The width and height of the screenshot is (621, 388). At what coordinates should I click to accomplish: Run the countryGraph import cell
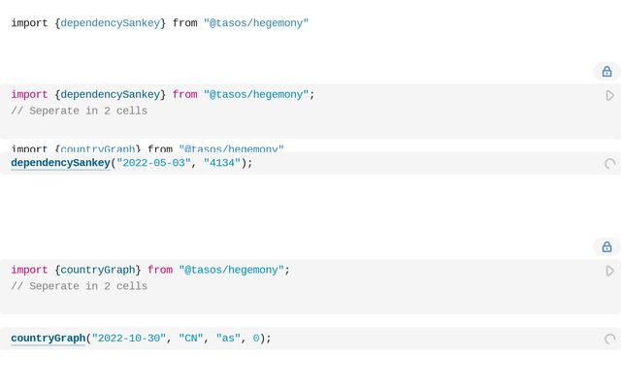point(609,271)
